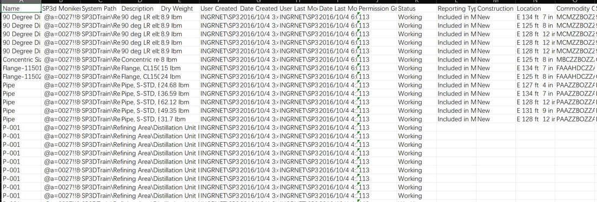
Task: Select the Status header cell
Action: pos(417,8)
